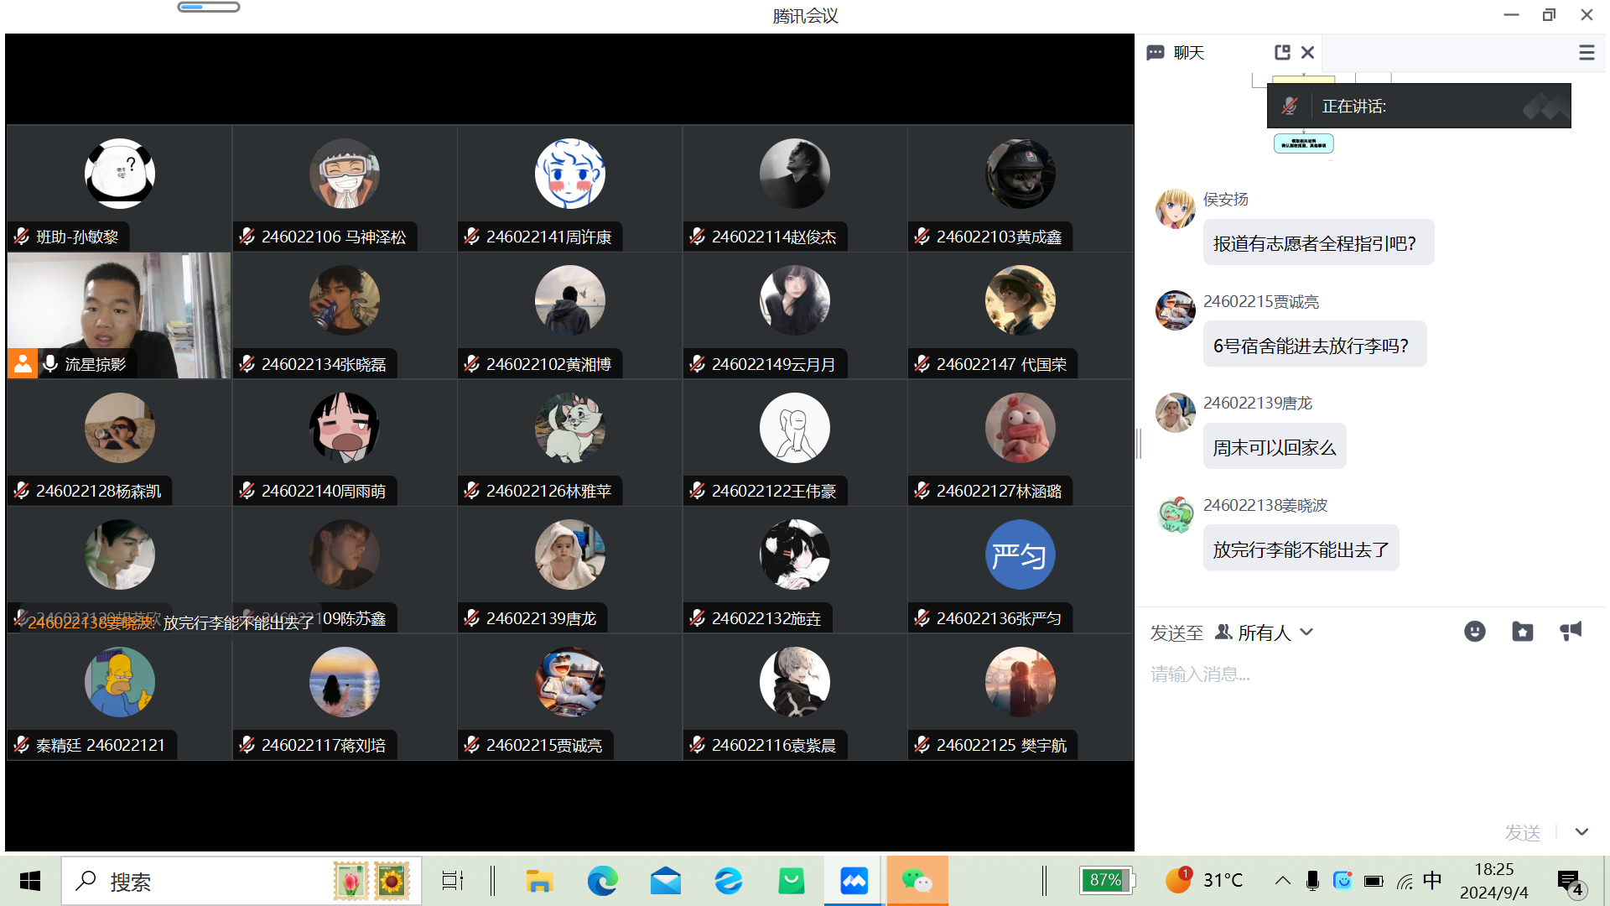Toggle microphone icon for 流星掠影
1610x906 pixels.
(x=50, y=363)
